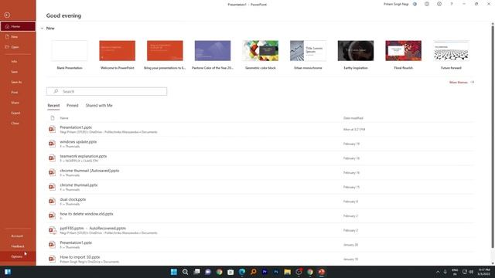Open Premiere Pro from the taskbar
Screen dimensions: 495x278
pyautogui.click(x=265, y=272)
